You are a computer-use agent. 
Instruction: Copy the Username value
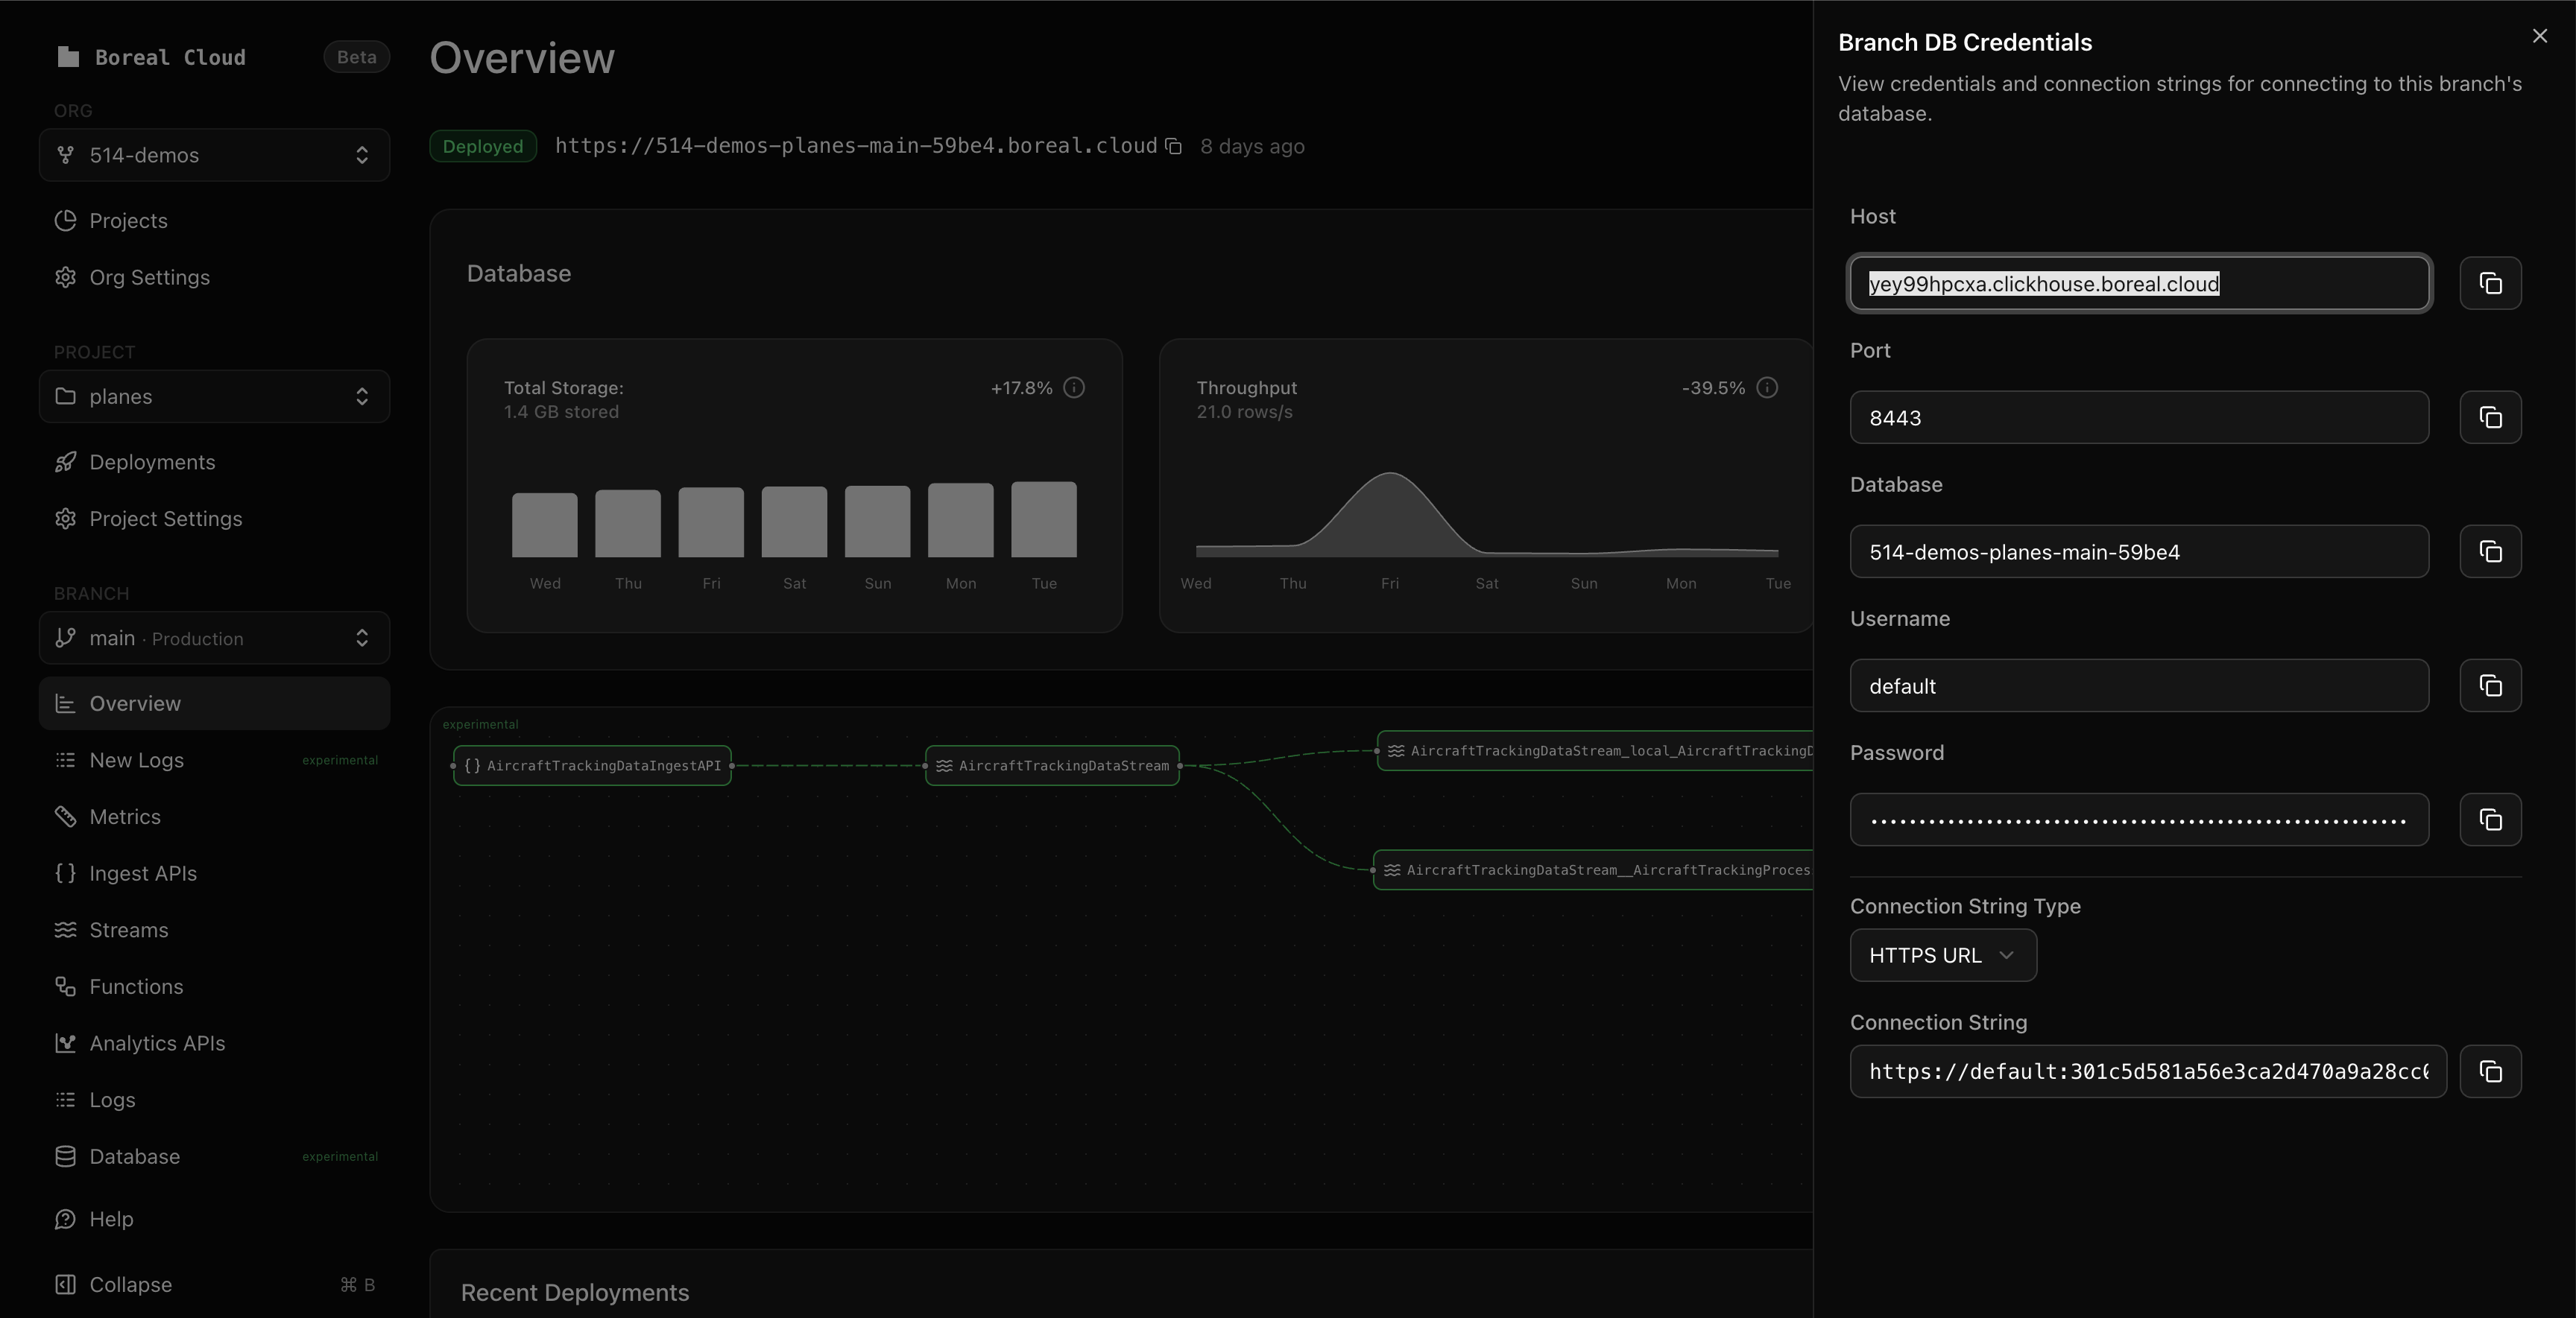click(2490, 685)
